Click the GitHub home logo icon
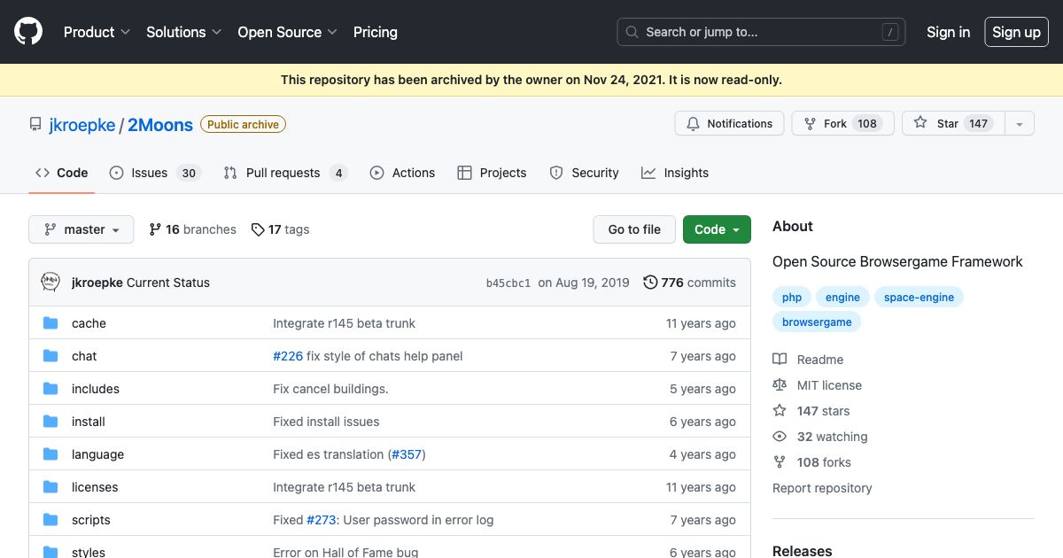Screen dimensions: 1063x558 pos(27,32)
